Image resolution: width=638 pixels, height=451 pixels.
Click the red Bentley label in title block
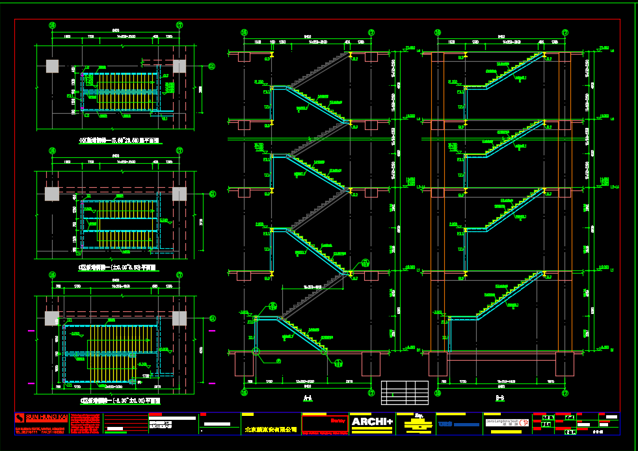[338, 420]
